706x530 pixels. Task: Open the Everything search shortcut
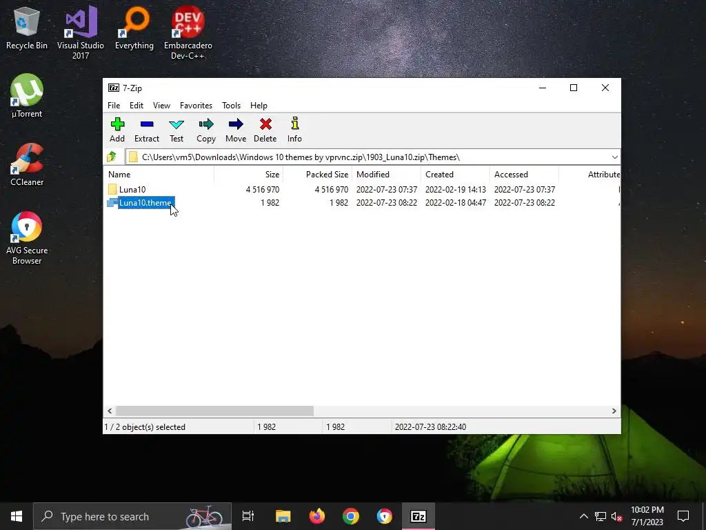click(134, 28)
